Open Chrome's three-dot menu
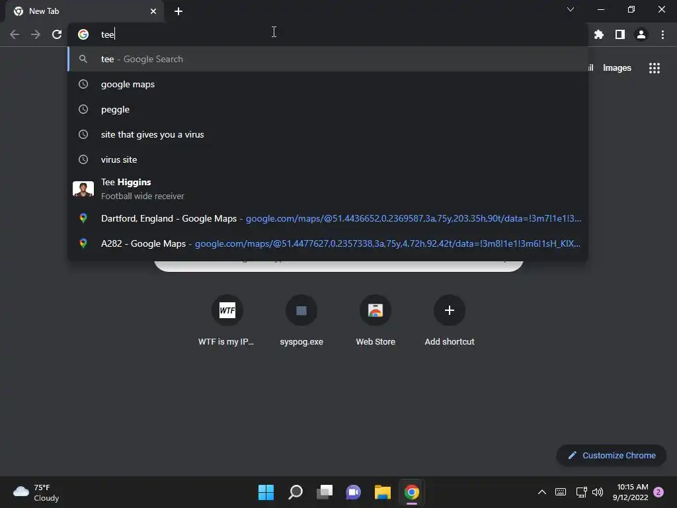The width and height of the screenshot is (677, 508). 662,34
